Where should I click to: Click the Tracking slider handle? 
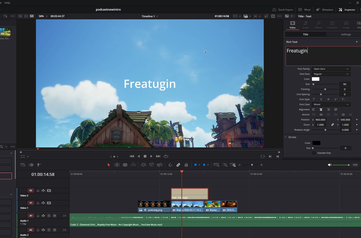(325, 89)
